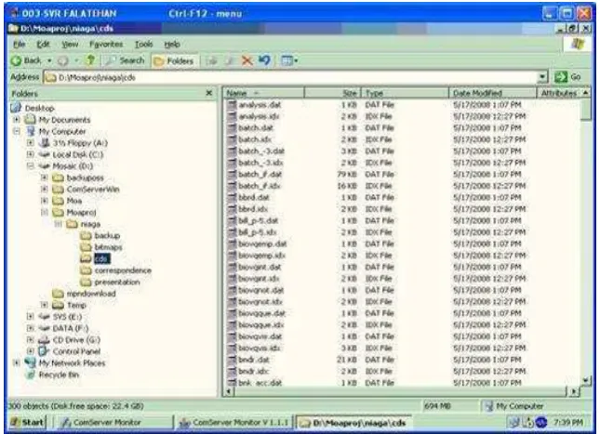
Task: Click the blue Undo toolbar icon
Action: (x=264, y=60)
